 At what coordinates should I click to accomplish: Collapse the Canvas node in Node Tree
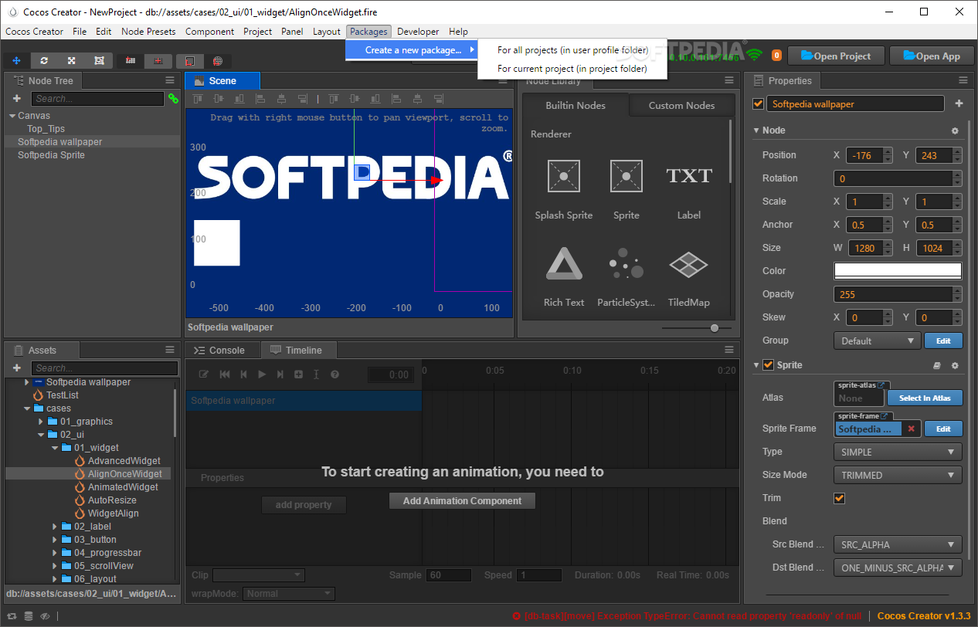point(12,116)
